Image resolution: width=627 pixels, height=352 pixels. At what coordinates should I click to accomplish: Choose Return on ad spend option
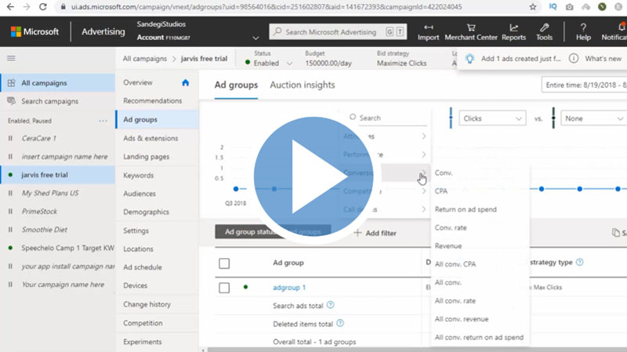pos(466,209)
